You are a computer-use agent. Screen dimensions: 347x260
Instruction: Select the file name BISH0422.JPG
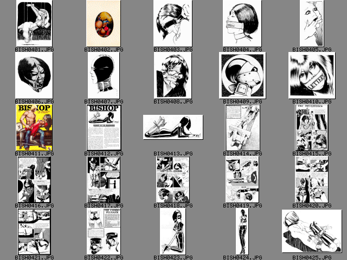(104, 258)
